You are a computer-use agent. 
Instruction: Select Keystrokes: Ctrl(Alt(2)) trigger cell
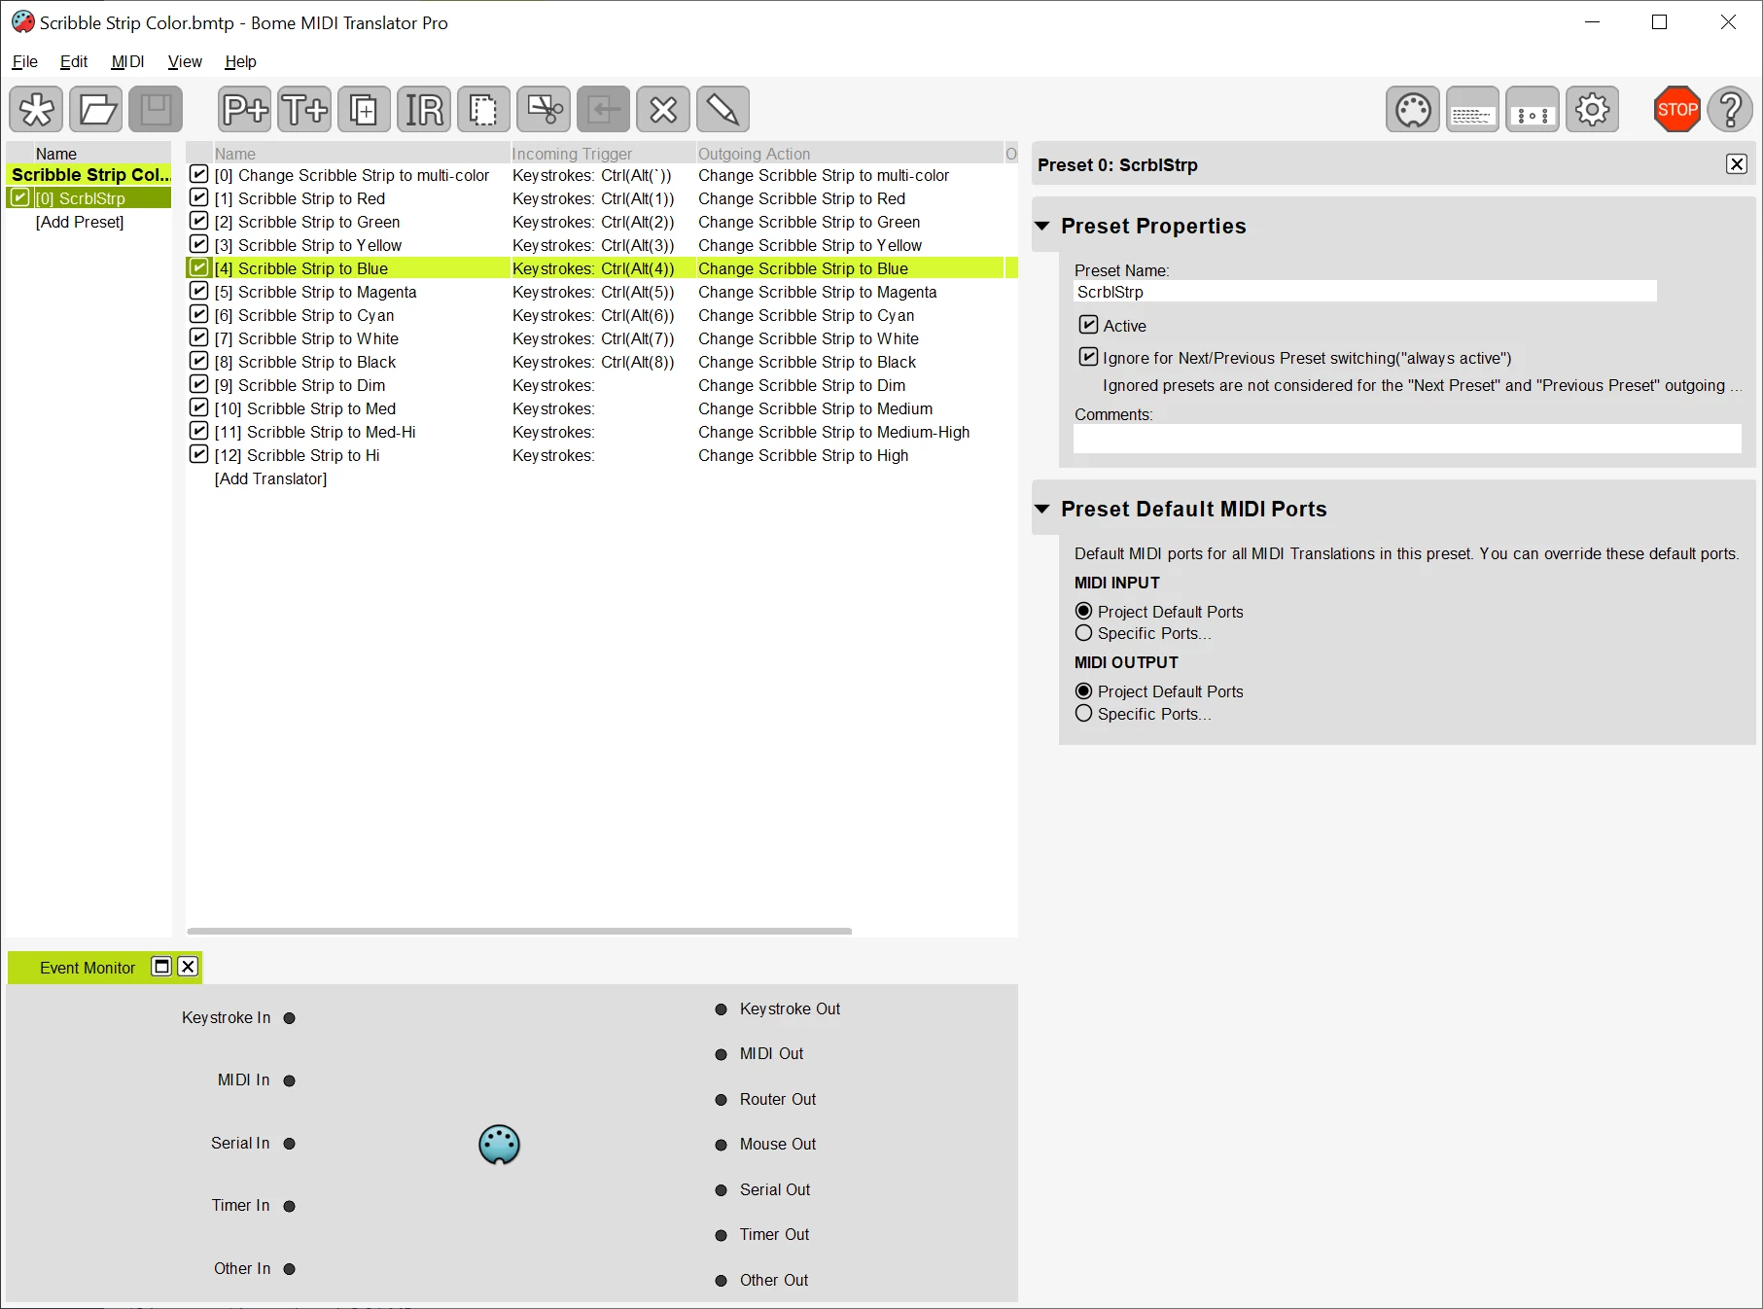pos(593,222)
